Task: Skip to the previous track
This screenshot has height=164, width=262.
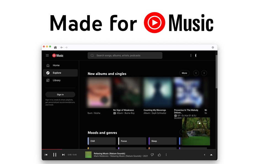Action: (46, 155)
